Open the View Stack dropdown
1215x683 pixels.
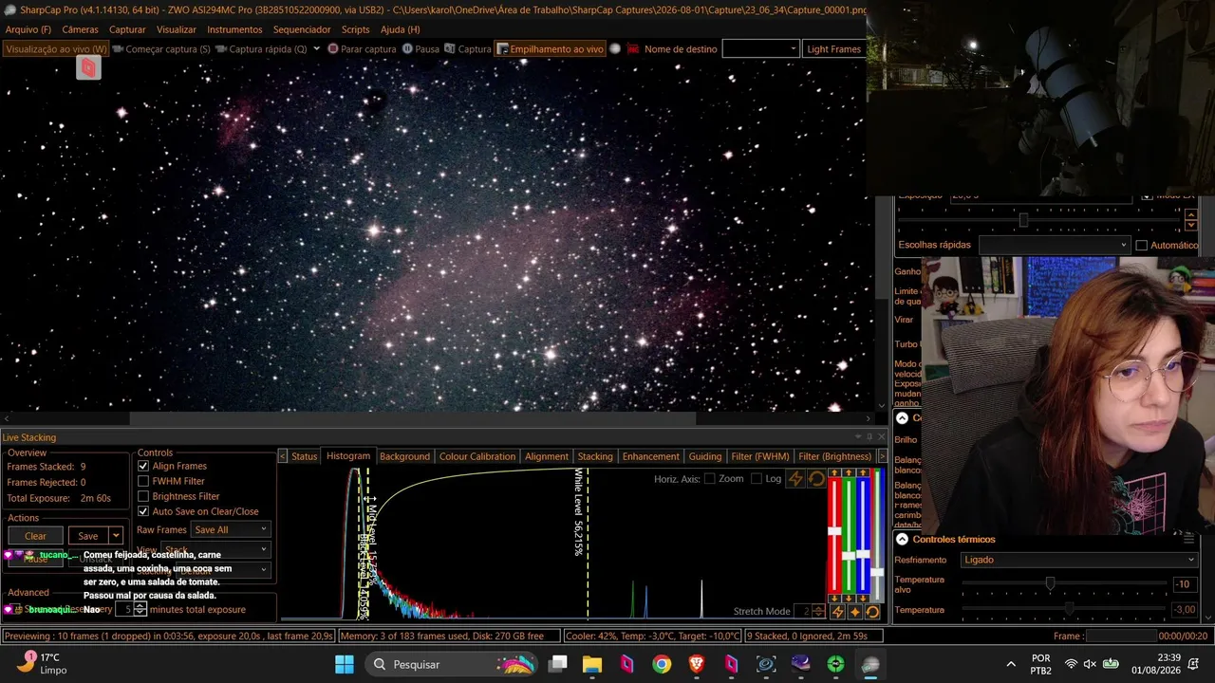coord(216,549)
